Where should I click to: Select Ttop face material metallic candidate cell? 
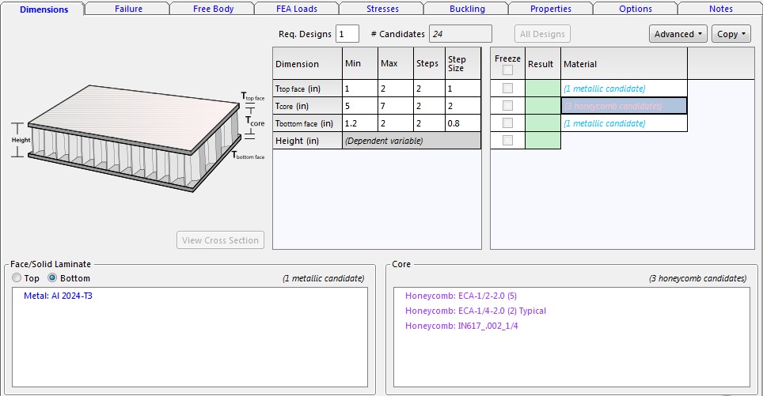[x=624, y=89]
